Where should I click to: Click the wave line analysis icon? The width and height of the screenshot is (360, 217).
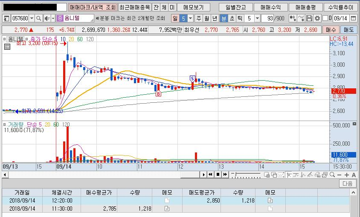pos(303,175)
